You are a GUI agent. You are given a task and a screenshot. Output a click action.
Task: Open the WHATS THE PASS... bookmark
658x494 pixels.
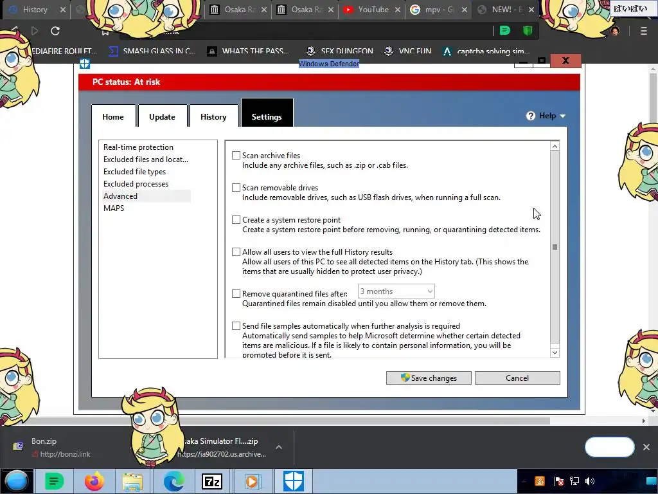point(248,51)
